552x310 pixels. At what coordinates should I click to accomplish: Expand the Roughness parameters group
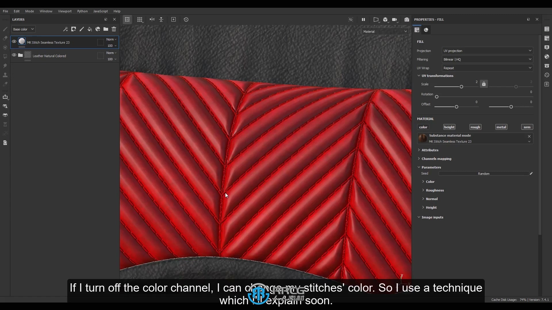pos(423,190)
